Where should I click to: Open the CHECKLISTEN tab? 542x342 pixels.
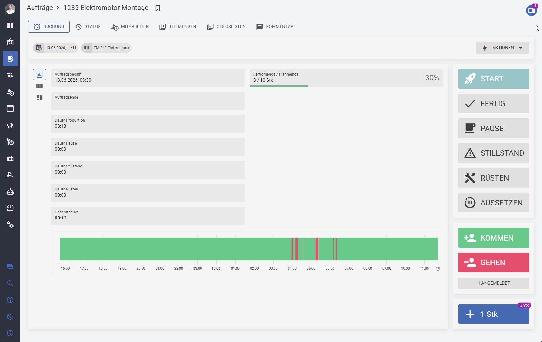point(226,27)
